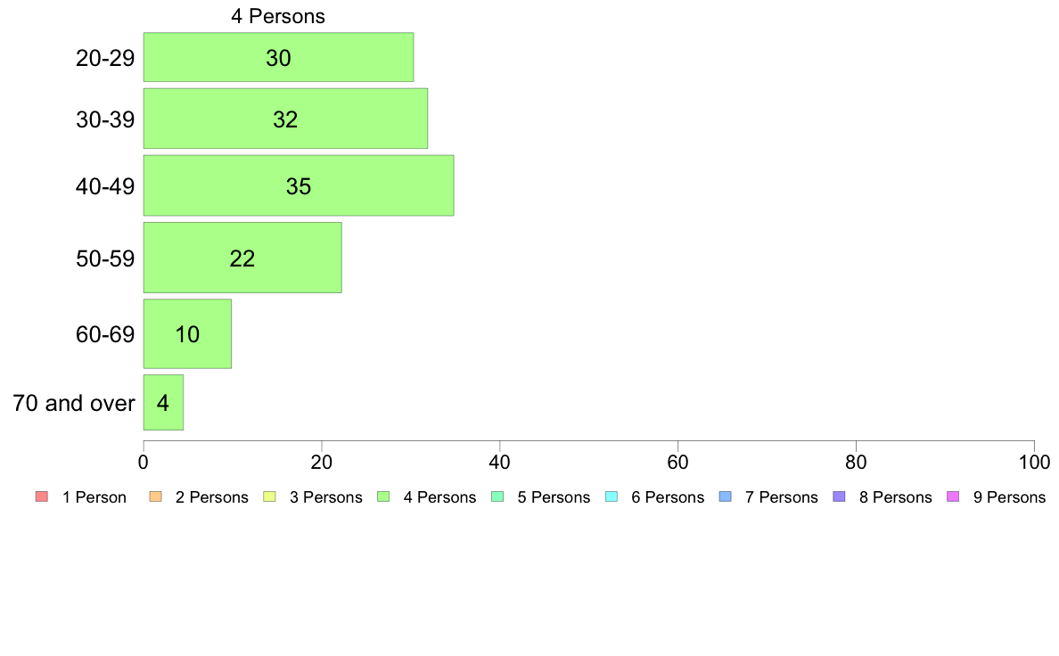The image size is (1059, 656).
Task: Select the 20-29 bar showing 30
Action: click(278, 57)
